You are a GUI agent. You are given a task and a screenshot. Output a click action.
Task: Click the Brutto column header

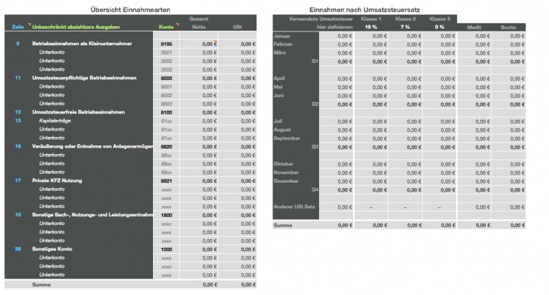click(509, 27)
